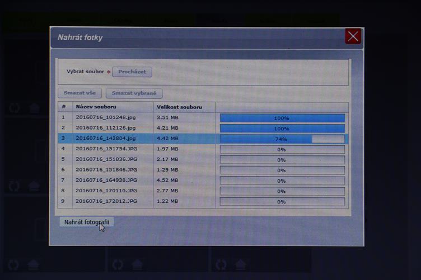Select file 20160716_151836.JPG
The image size is (421, 280).
[x=106, y=159]
